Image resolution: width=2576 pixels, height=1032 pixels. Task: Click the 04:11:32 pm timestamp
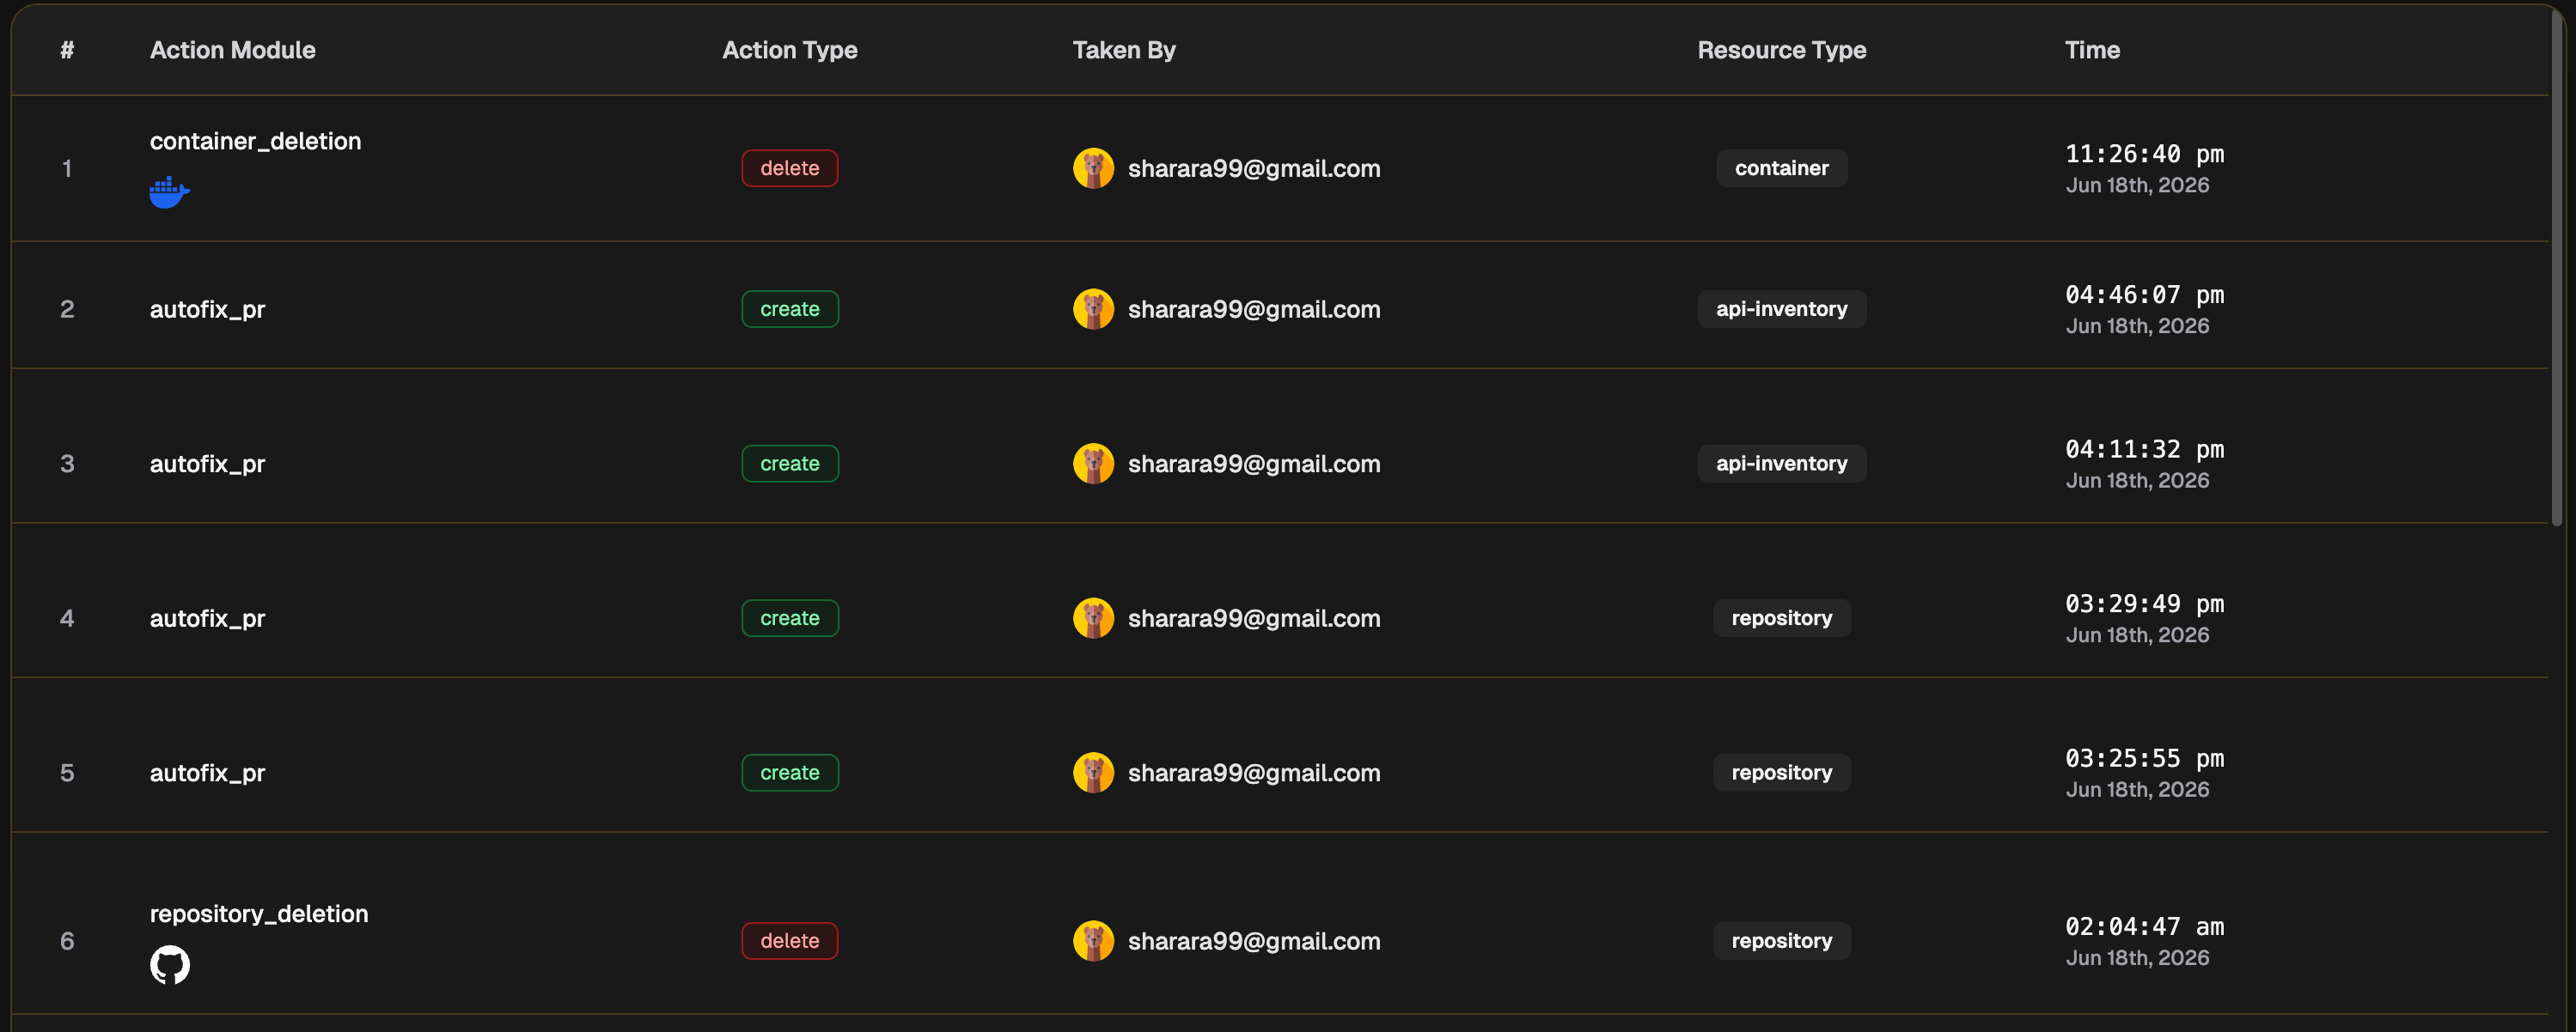tap(2145, 450)
